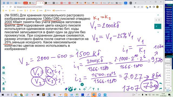Switch to whiteboard page 1

[156, 20]
